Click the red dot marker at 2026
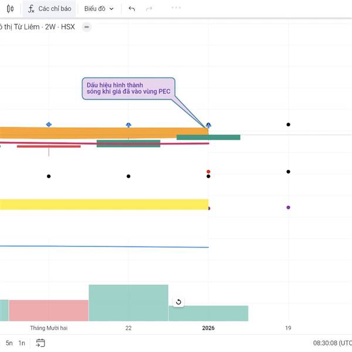The image size is (352, 352). coord(208,172)
